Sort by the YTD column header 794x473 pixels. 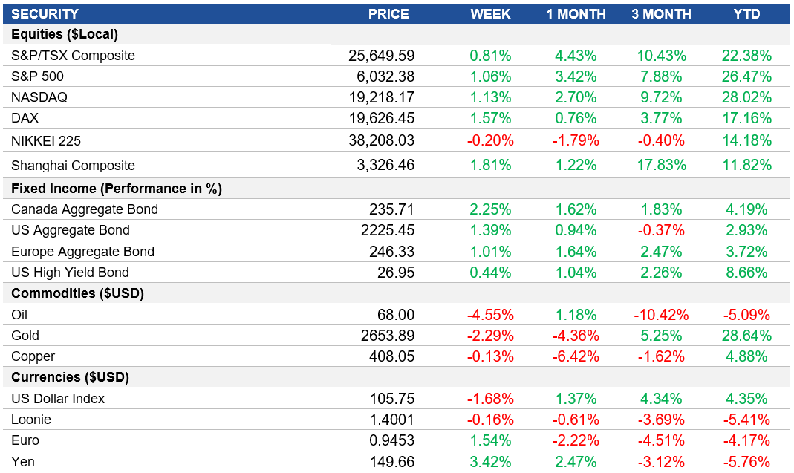(746, 13)
